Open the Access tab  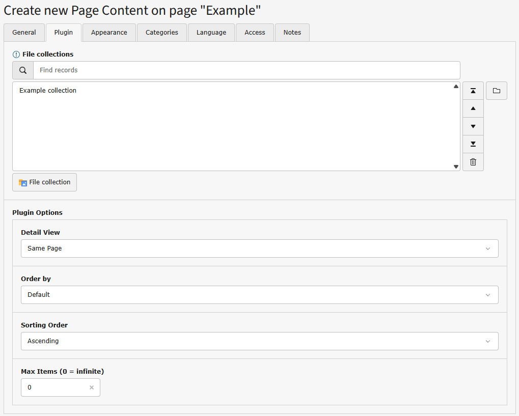click(x=254, y=32)
